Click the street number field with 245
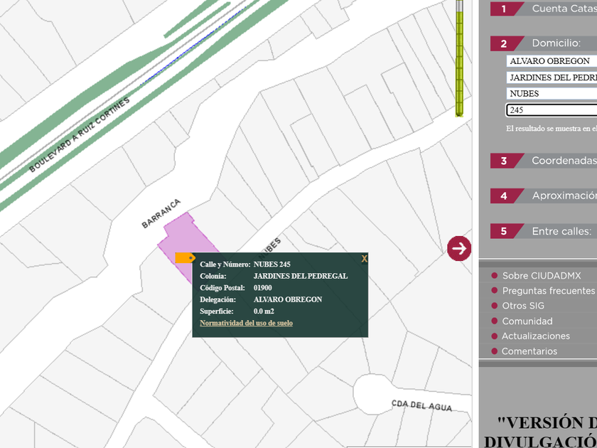Screen dimensions: 597x448 552,110
